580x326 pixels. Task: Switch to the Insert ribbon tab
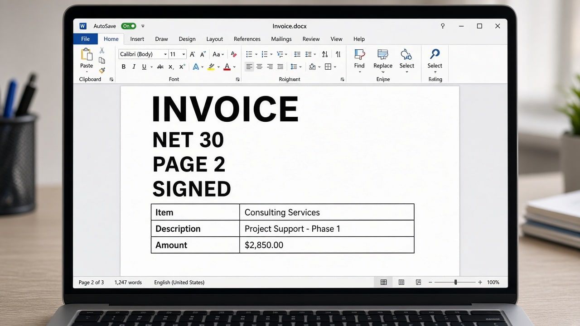tap(137, 39)
